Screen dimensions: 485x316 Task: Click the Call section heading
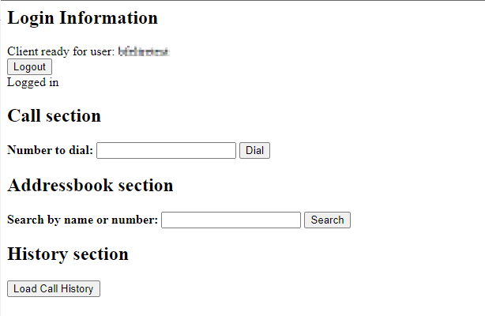(x=54, y=116)
